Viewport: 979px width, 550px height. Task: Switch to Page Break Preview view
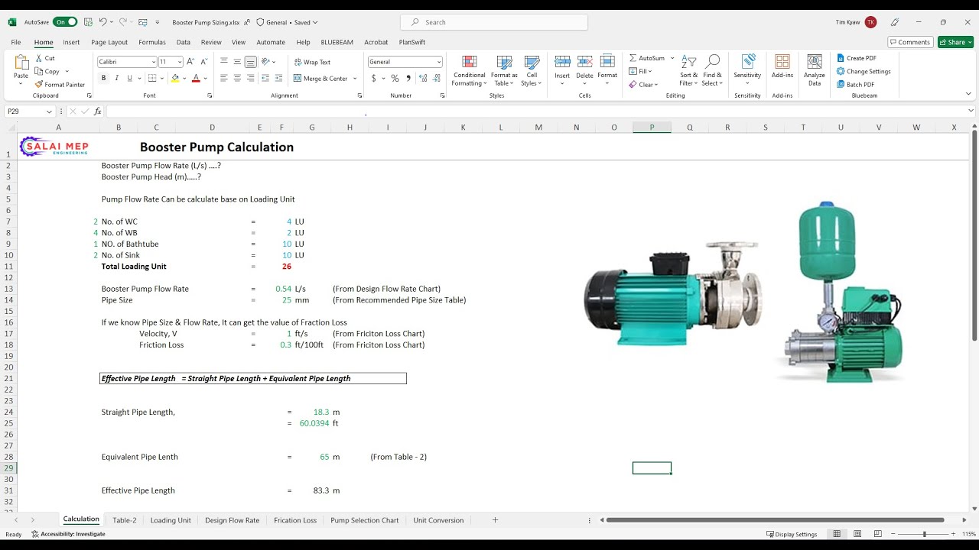[x=878, y=534]
